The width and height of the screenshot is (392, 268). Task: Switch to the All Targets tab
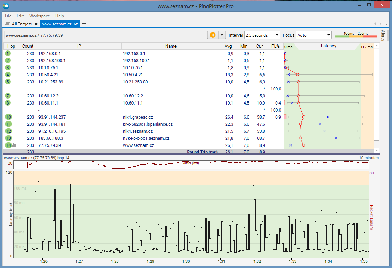pyautogui.click(x=22, y=24)
